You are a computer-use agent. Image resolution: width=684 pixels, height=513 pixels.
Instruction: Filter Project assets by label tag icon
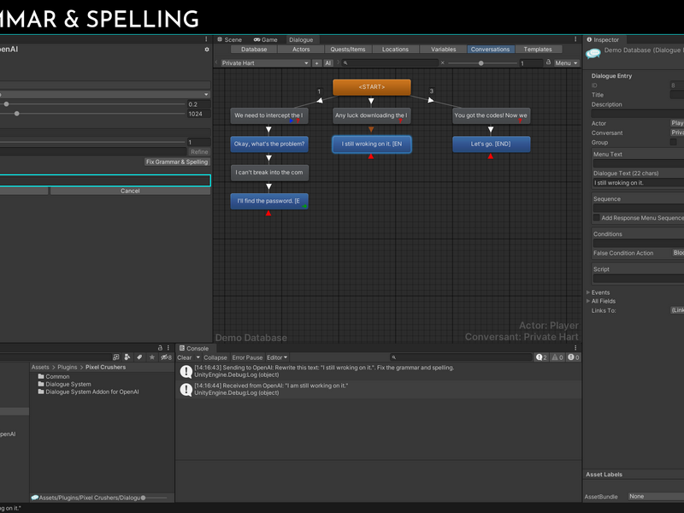tap(139, 357)
